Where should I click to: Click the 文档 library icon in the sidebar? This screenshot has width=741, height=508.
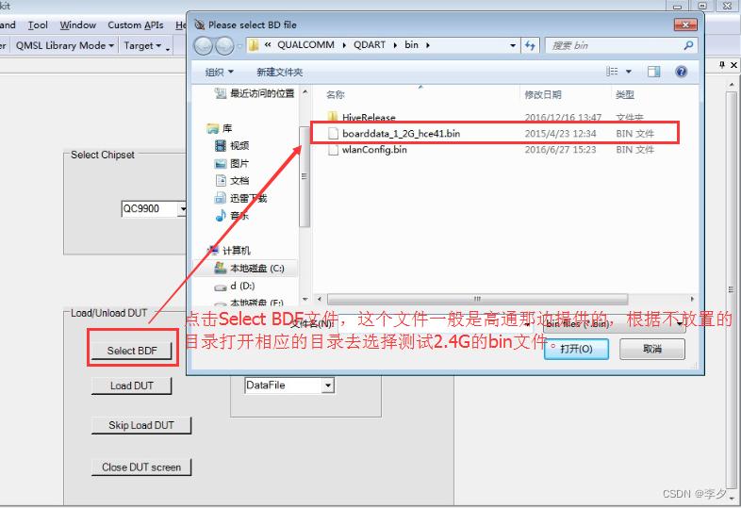coord(221,181)
